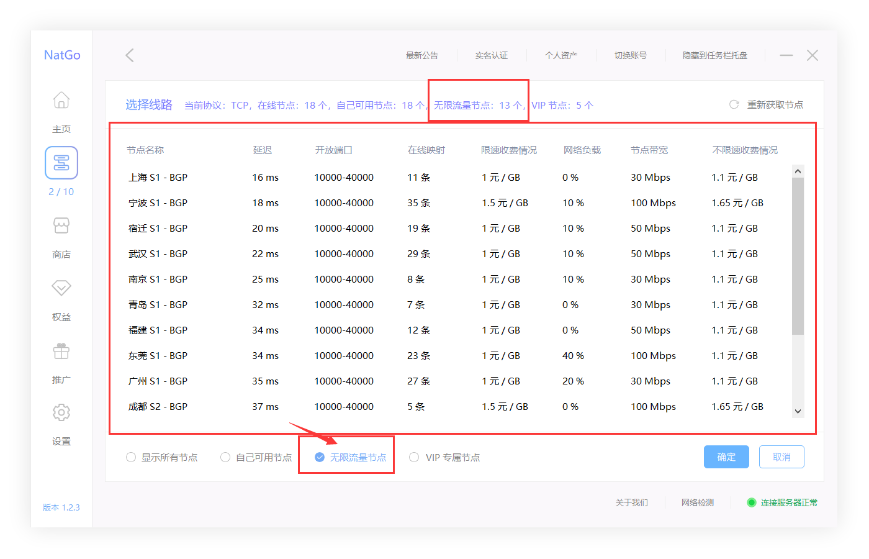Click the 限速收费情况 column header
This screenshot has width=869, height=559.
tap(509, 150)
